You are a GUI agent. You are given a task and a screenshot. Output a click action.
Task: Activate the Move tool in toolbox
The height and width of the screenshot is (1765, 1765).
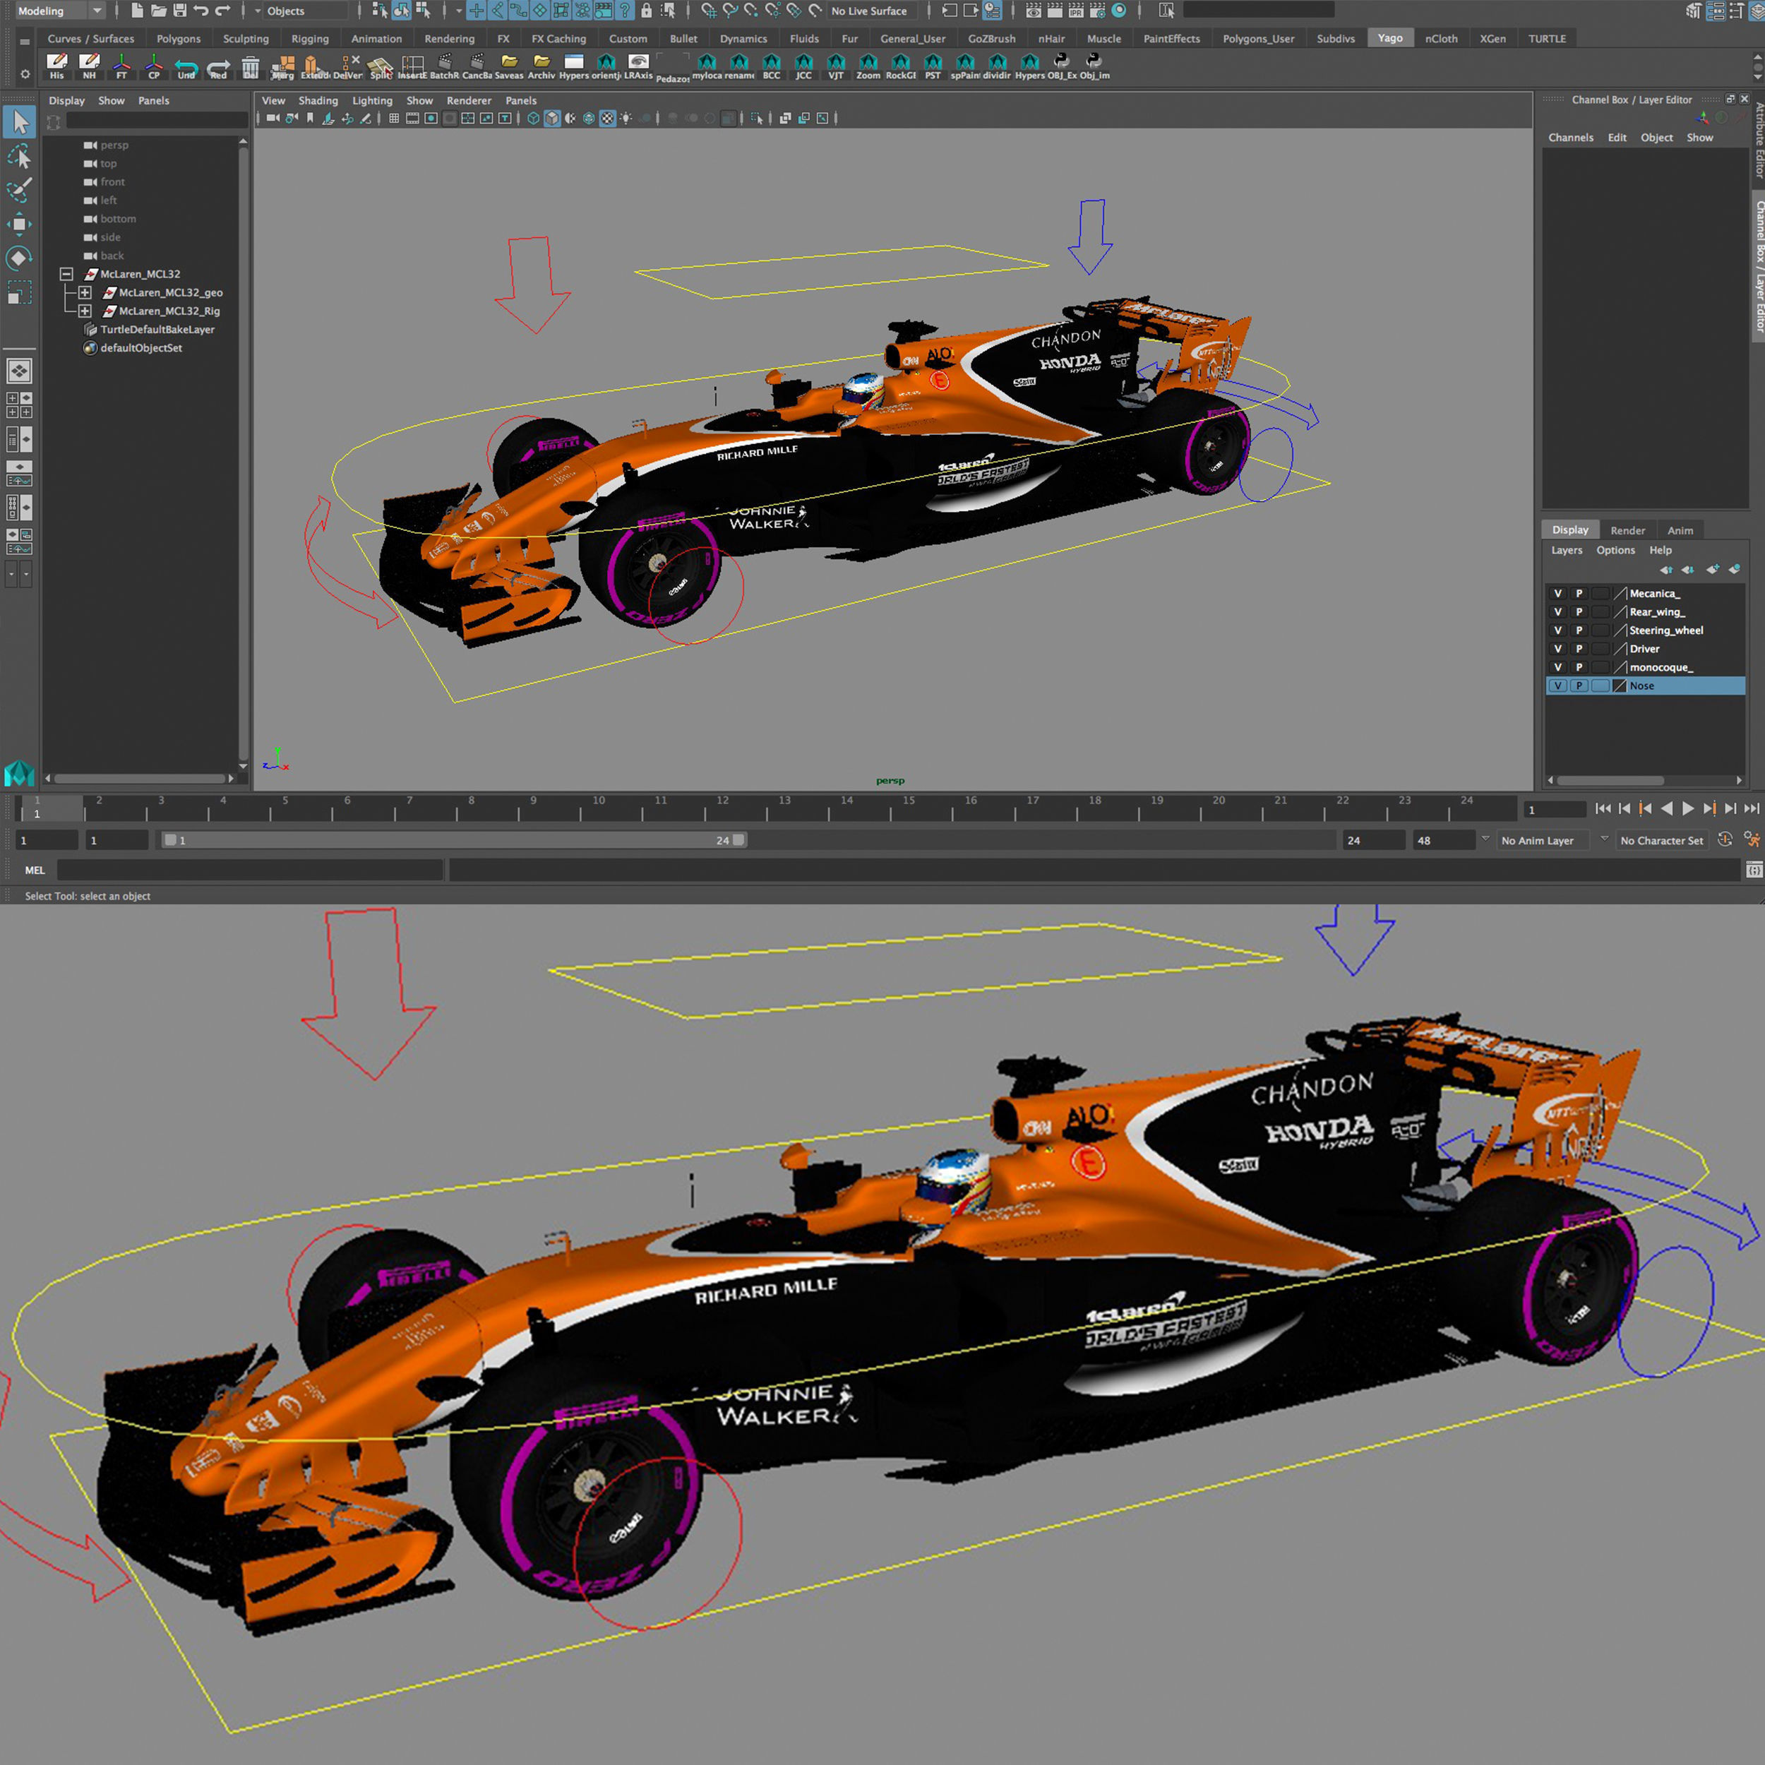coord(19,224)
